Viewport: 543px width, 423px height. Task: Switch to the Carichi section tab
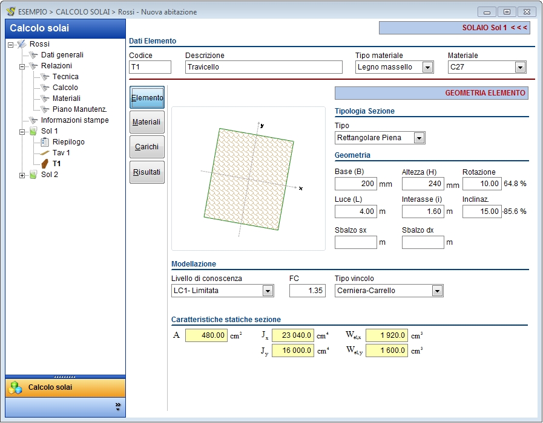(147, 147)
